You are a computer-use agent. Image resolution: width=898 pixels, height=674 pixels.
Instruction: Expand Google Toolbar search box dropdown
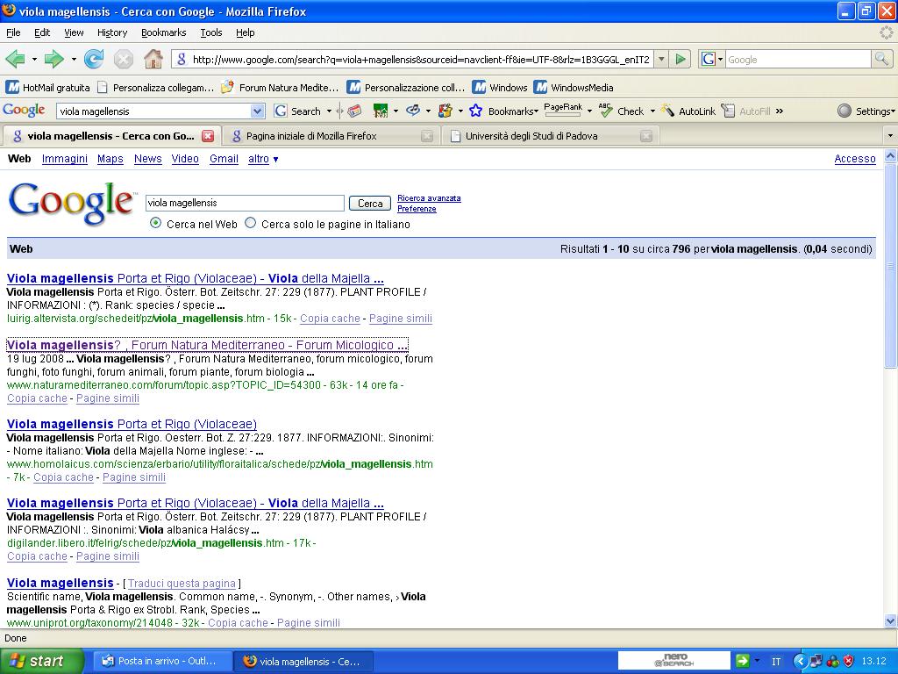[257, 111]
